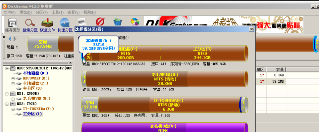The height and width of the screenshot is (132, 319).
Task: Click the 容量:7.2GB(7391MB) text in main window
Action: click(x=43, y=56)
